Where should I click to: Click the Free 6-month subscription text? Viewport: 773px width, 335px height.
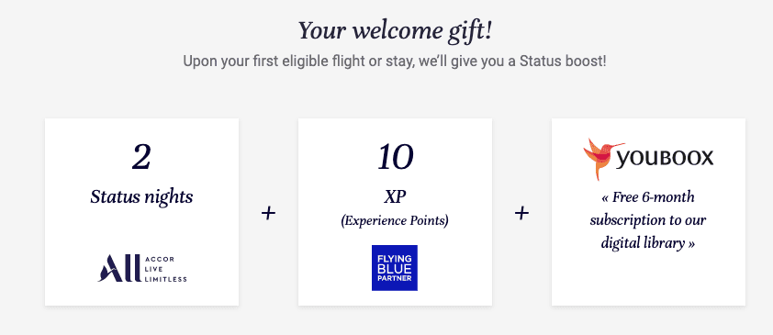(x=648, y=220)
